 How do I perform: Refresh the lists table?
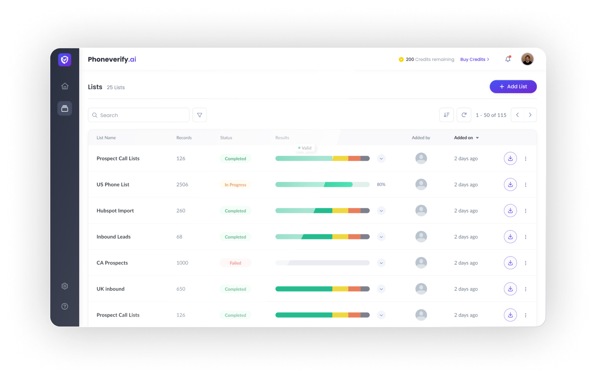click(464, 115)
